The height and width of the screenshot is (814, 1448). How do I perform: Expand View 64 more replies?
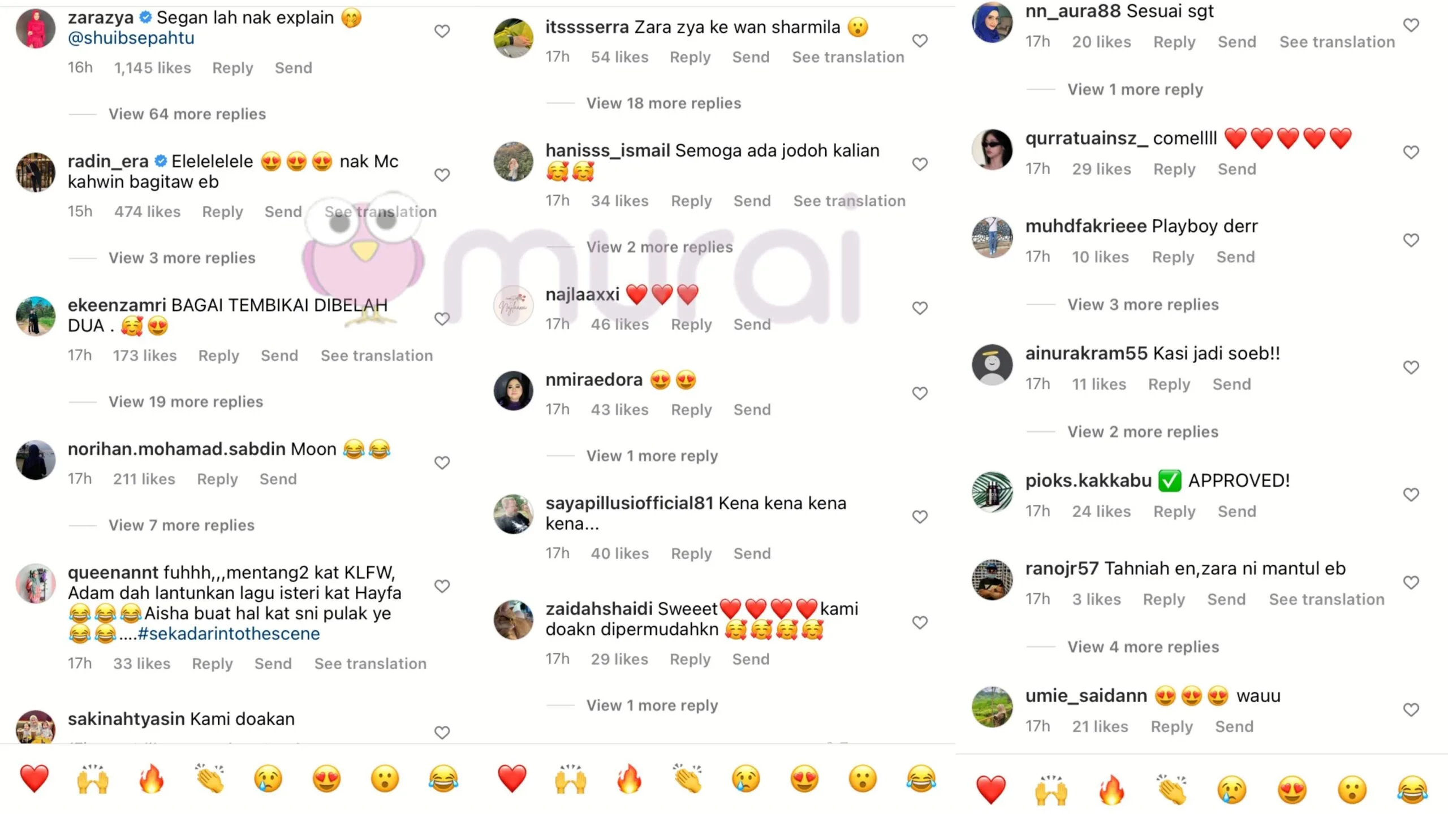tap(187, 114)
